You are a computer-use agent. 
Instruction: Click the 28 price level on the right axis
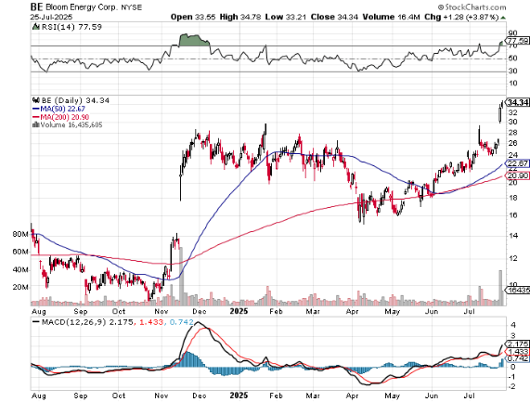click(x=512, y=132)
